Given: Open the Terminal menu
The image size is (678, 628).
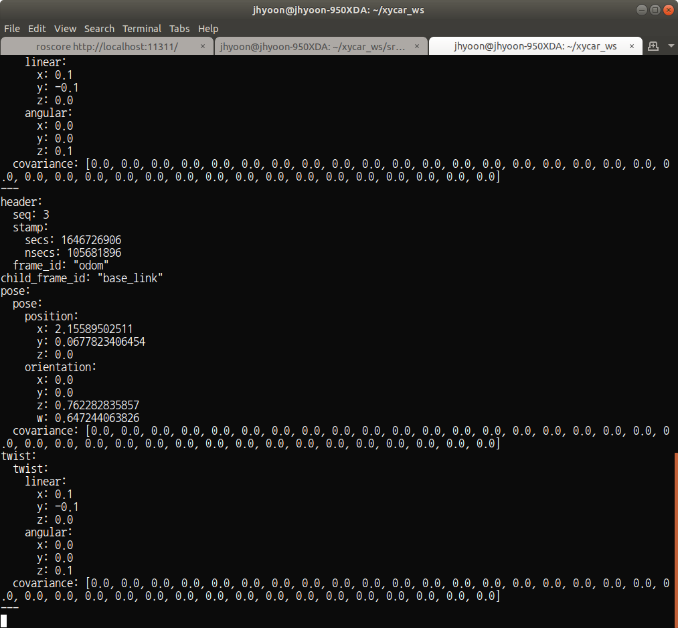Looking at the screenshot, I should [142, 29].
